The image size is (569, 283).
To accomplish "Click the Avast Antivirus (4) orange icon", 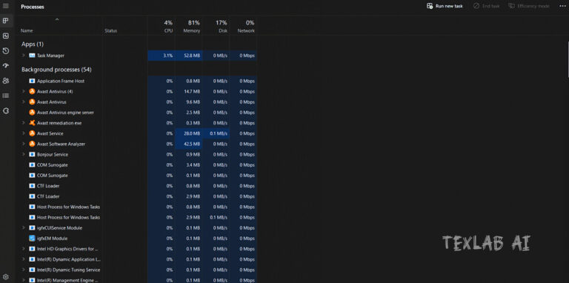I will pos(32,91).
